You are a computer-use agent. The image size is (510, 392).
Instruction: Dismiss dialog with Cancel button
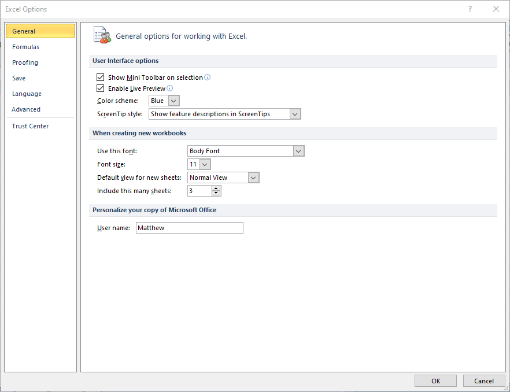pyautogui.click(x=484, y=381)
